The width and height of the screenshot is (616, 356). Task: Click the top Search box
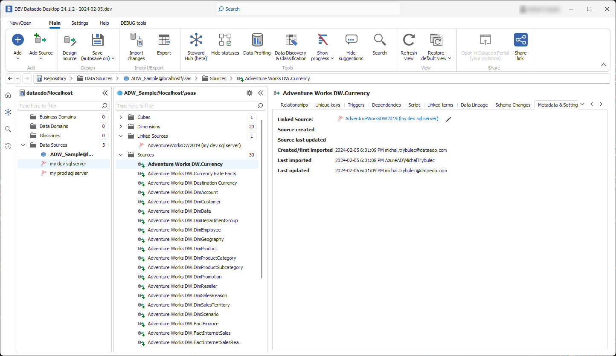pos(308,9)
